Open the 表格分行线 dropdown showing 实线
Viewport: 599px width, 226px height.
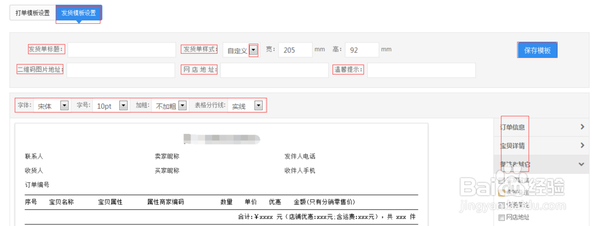(x=246, y=106)
